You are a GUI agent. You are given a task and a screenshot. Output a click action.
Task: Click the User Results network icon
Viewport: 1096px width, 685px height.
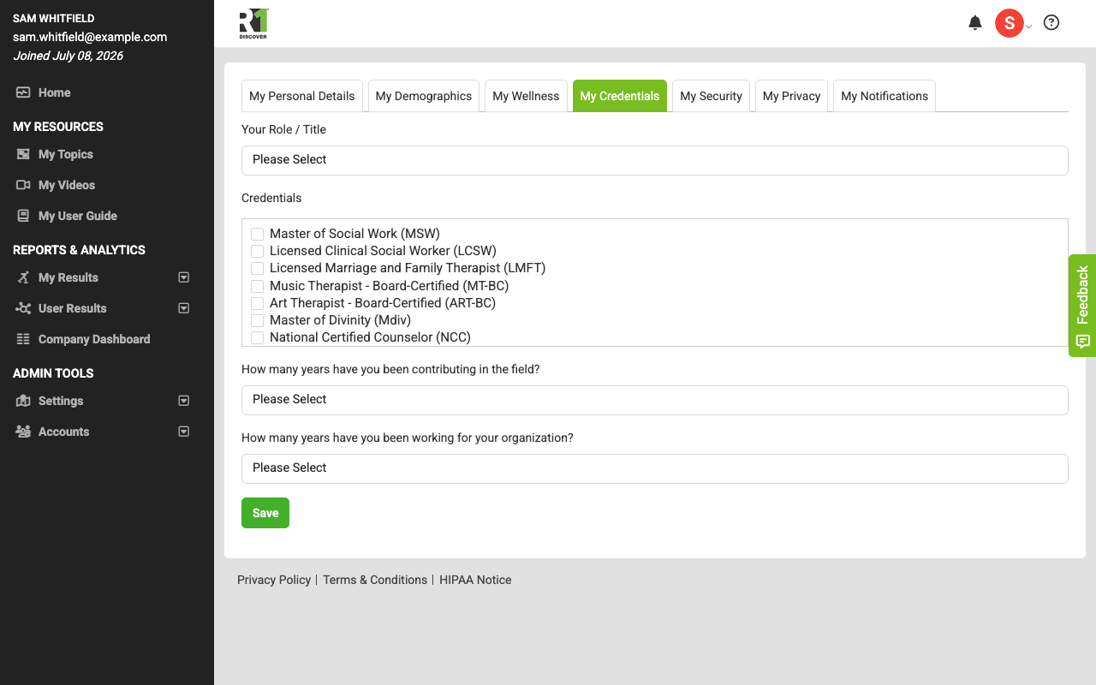click(23, 308)
